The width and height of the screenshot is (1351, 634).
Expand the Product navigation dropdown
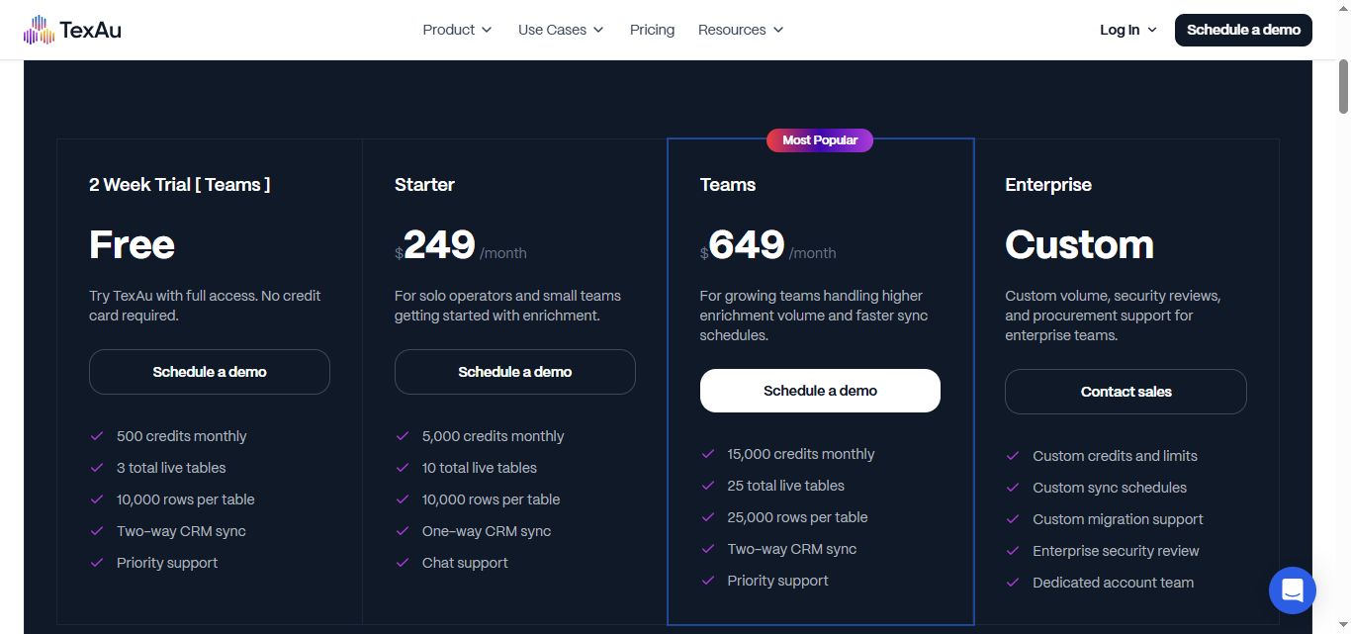pos(457,30)
